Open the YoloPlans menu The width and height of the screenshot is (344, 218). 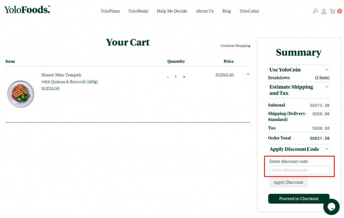point(110,11)
